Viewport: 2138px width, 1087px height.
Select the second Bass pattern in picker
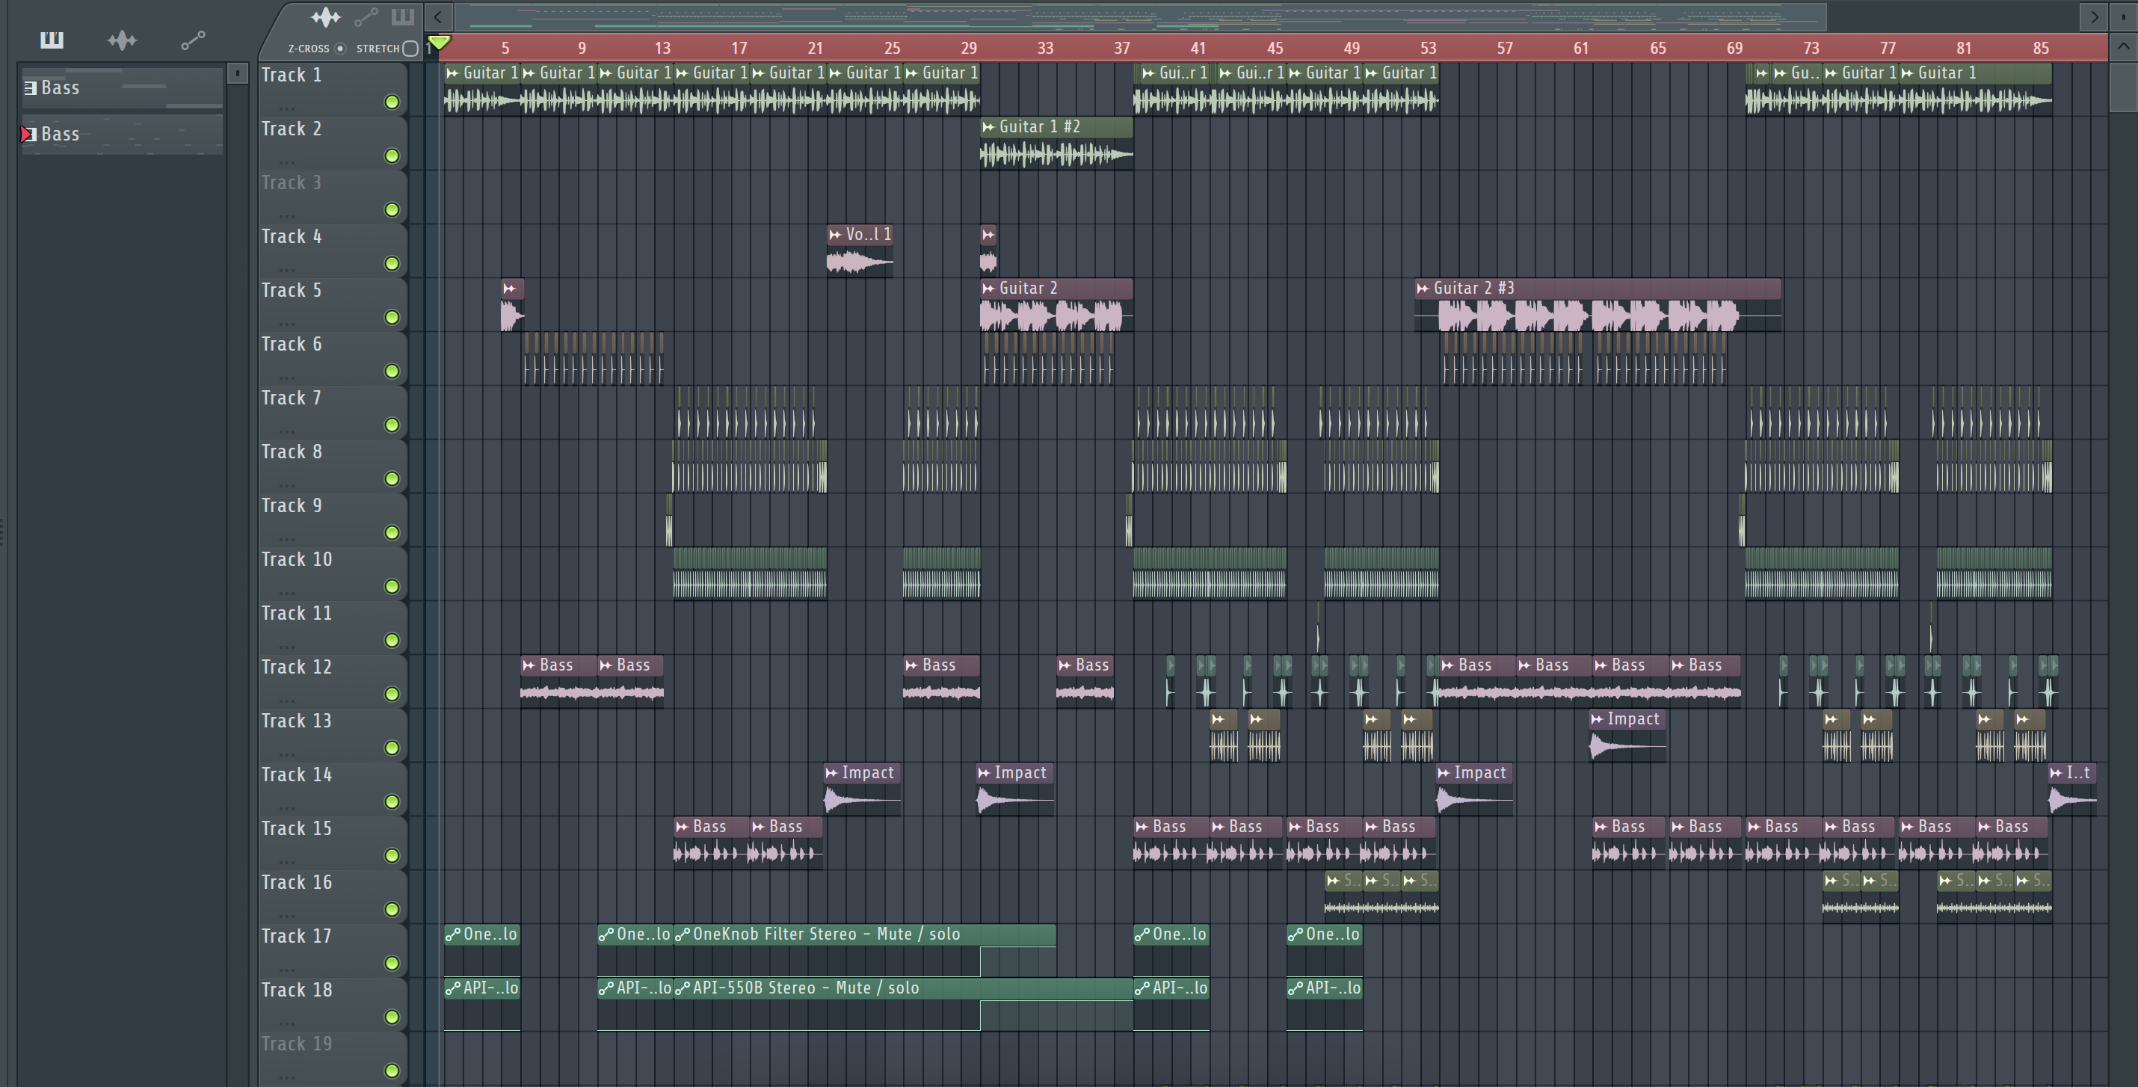tap(121, 135)
